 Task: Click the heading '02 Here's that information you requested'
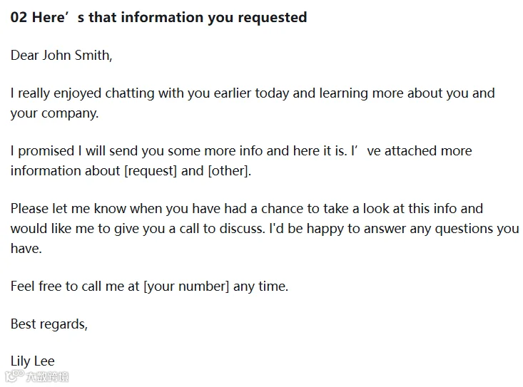pos(159,17)
